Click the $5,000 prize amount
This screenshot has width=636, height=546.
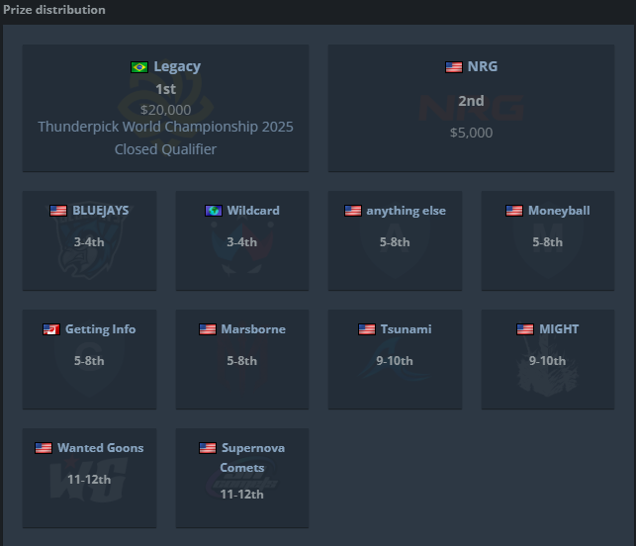point(472,133)
